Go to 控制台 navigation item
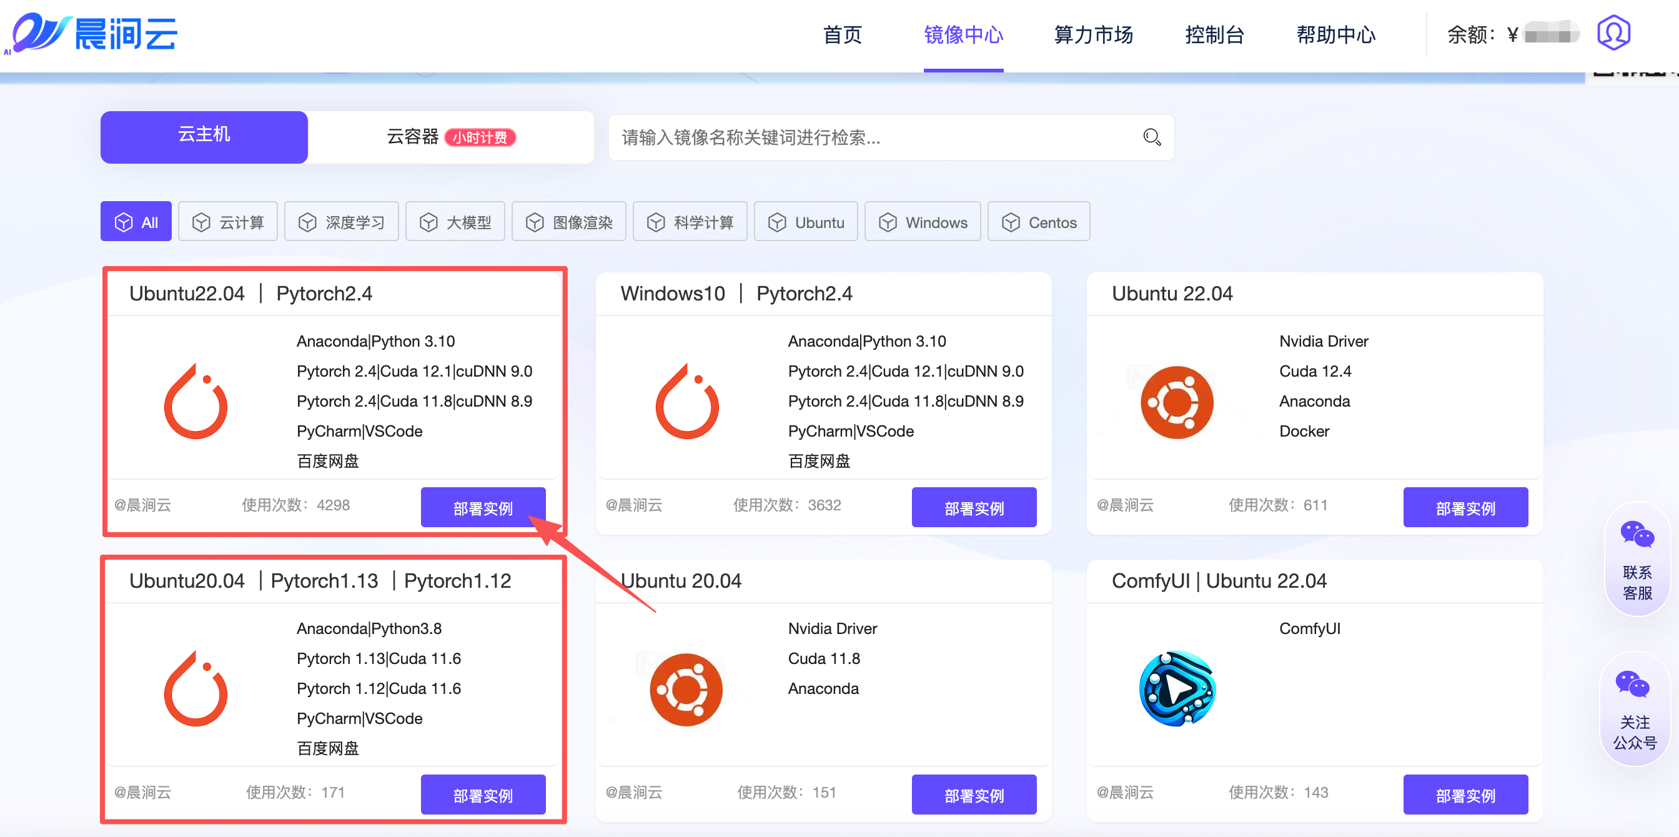The width and height of the screenshot is (1679, 837). pos(1214,34)
